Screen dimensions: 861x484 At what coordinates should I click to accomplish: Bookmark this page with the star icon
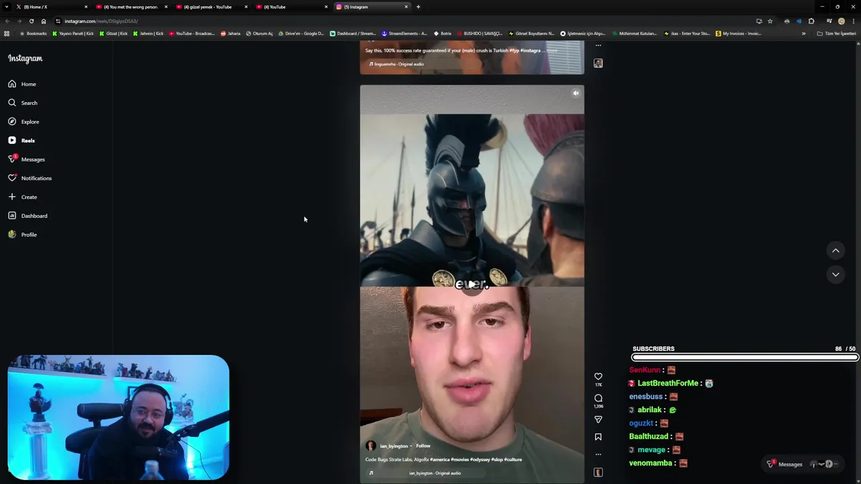(770, 21)
